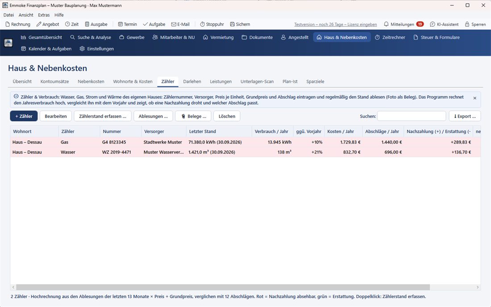Select the Unterlagen-Scan tab

point(257,81)
